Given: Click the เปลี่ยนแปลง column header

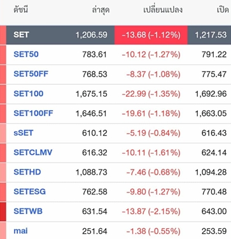Looking at the screenshot, I should pos(163,10).
